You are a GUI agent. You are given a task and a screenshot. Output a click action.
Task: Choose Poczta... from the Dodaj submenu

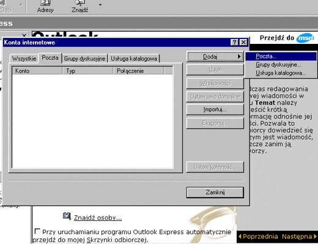click(281, 56)
